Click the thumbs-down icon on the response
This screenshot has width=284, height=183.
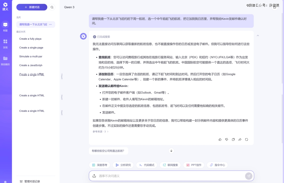227,140
